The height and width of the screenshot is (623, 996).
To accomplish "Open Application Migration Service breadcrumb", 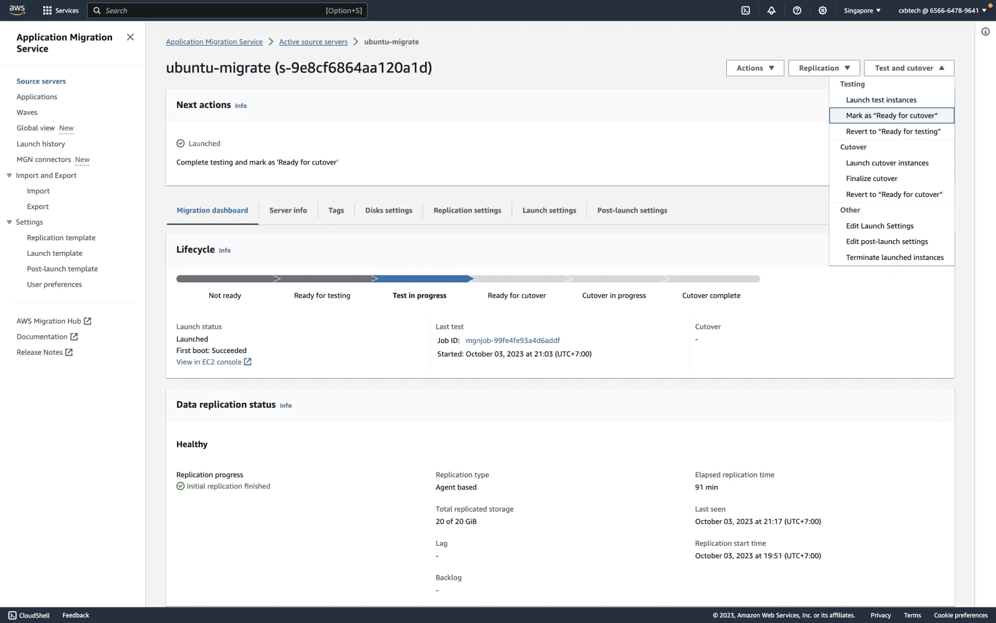I will tap(214, 42).
